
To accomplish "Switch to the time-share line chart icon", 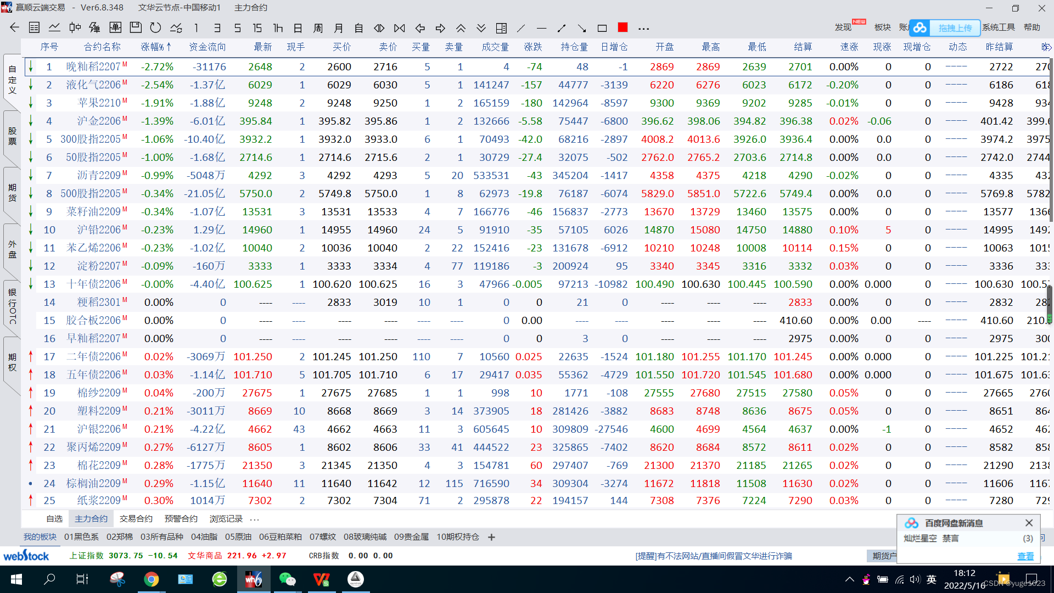I will tap(54, 27).
